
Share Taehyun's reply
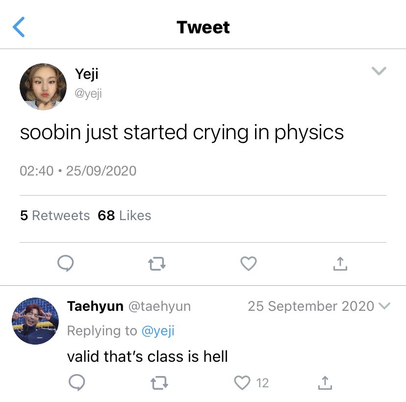(325, 383)
